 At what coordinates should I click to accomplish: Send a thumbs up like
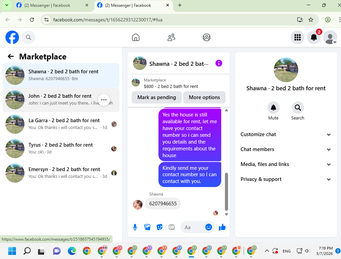[222, 227]
